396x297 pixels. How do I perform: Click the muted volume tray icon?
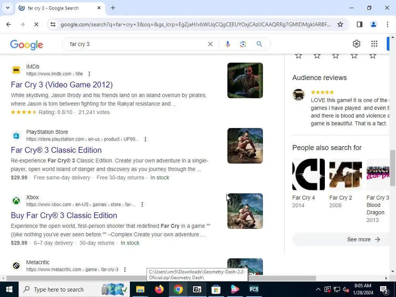click(x=346, y=289)
